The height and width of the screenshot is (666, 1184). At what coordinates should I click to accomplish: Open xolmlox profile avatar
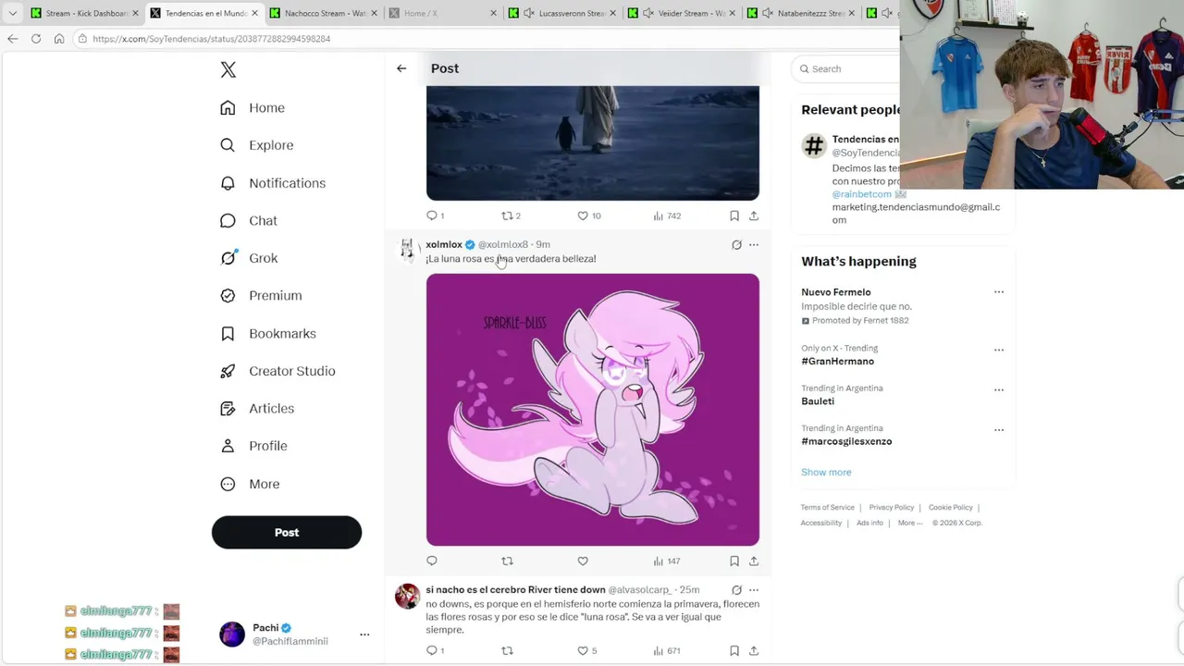pos(407,251)
